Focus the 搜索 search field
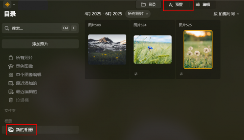 point(40,28)
